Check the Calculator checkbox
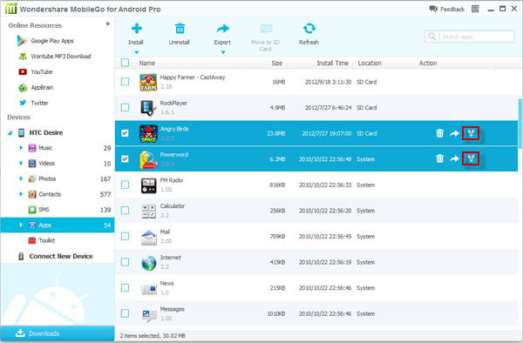The width and height of the screenshot is (523, 343). (x=125, y=210)
